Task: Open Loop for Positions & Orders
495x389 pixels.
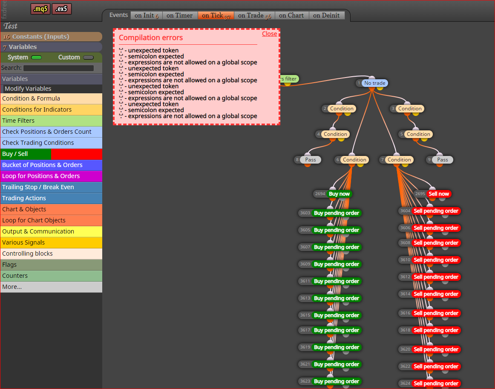Action: pos(51,176)
